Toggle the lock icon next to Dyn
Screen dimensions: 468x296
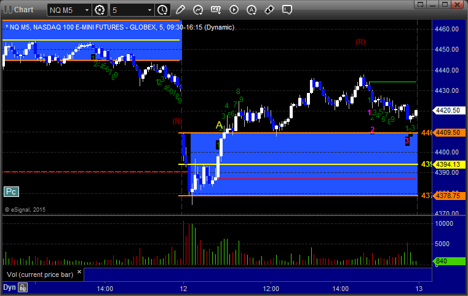(x=23, y=287)
